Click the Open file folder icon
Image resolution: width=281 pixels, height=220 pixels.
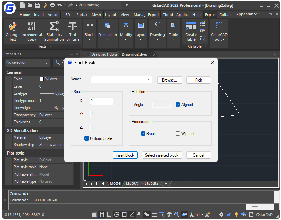click(x=30, y=5)
